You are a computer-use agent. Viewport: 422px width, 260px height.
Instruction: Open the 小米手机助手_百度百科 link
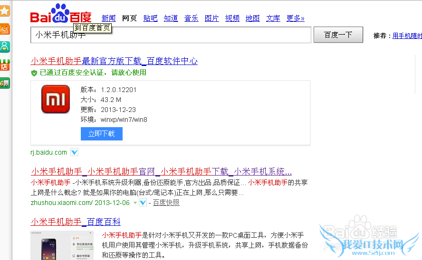76,222
